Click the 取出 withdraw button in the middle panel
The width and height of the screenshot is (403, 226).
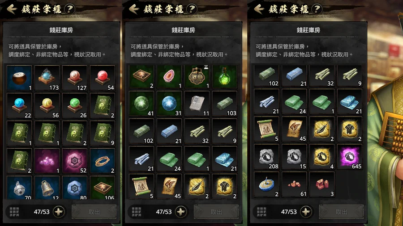(x=216, y=212)
